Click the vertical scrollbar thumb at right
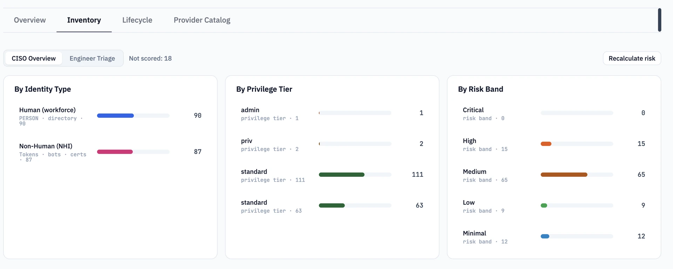 tap(660, 20)
